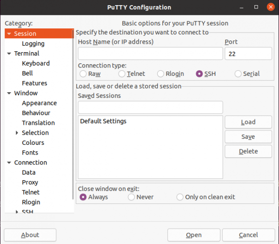Collapse the Terminal category arrow
279x244 pixels.
coord(9,54)
